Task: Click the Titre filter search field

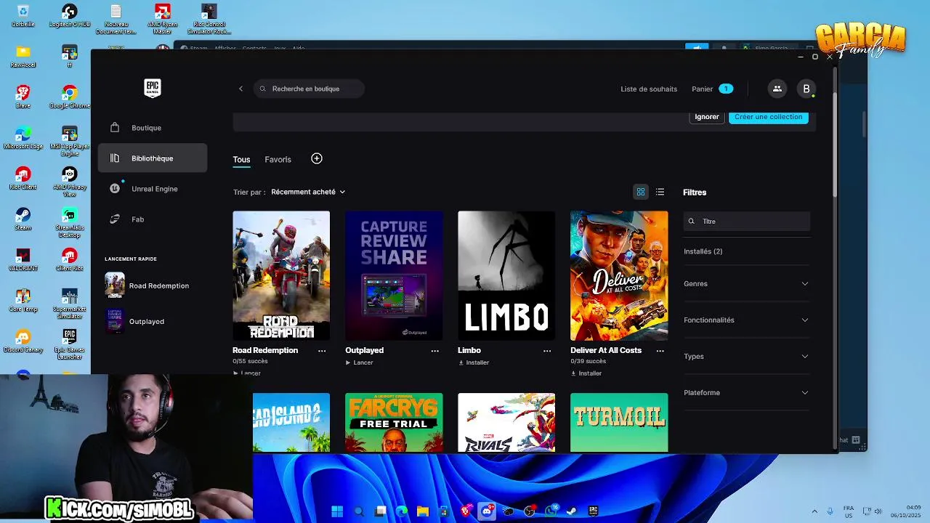Action: (746, 222)
